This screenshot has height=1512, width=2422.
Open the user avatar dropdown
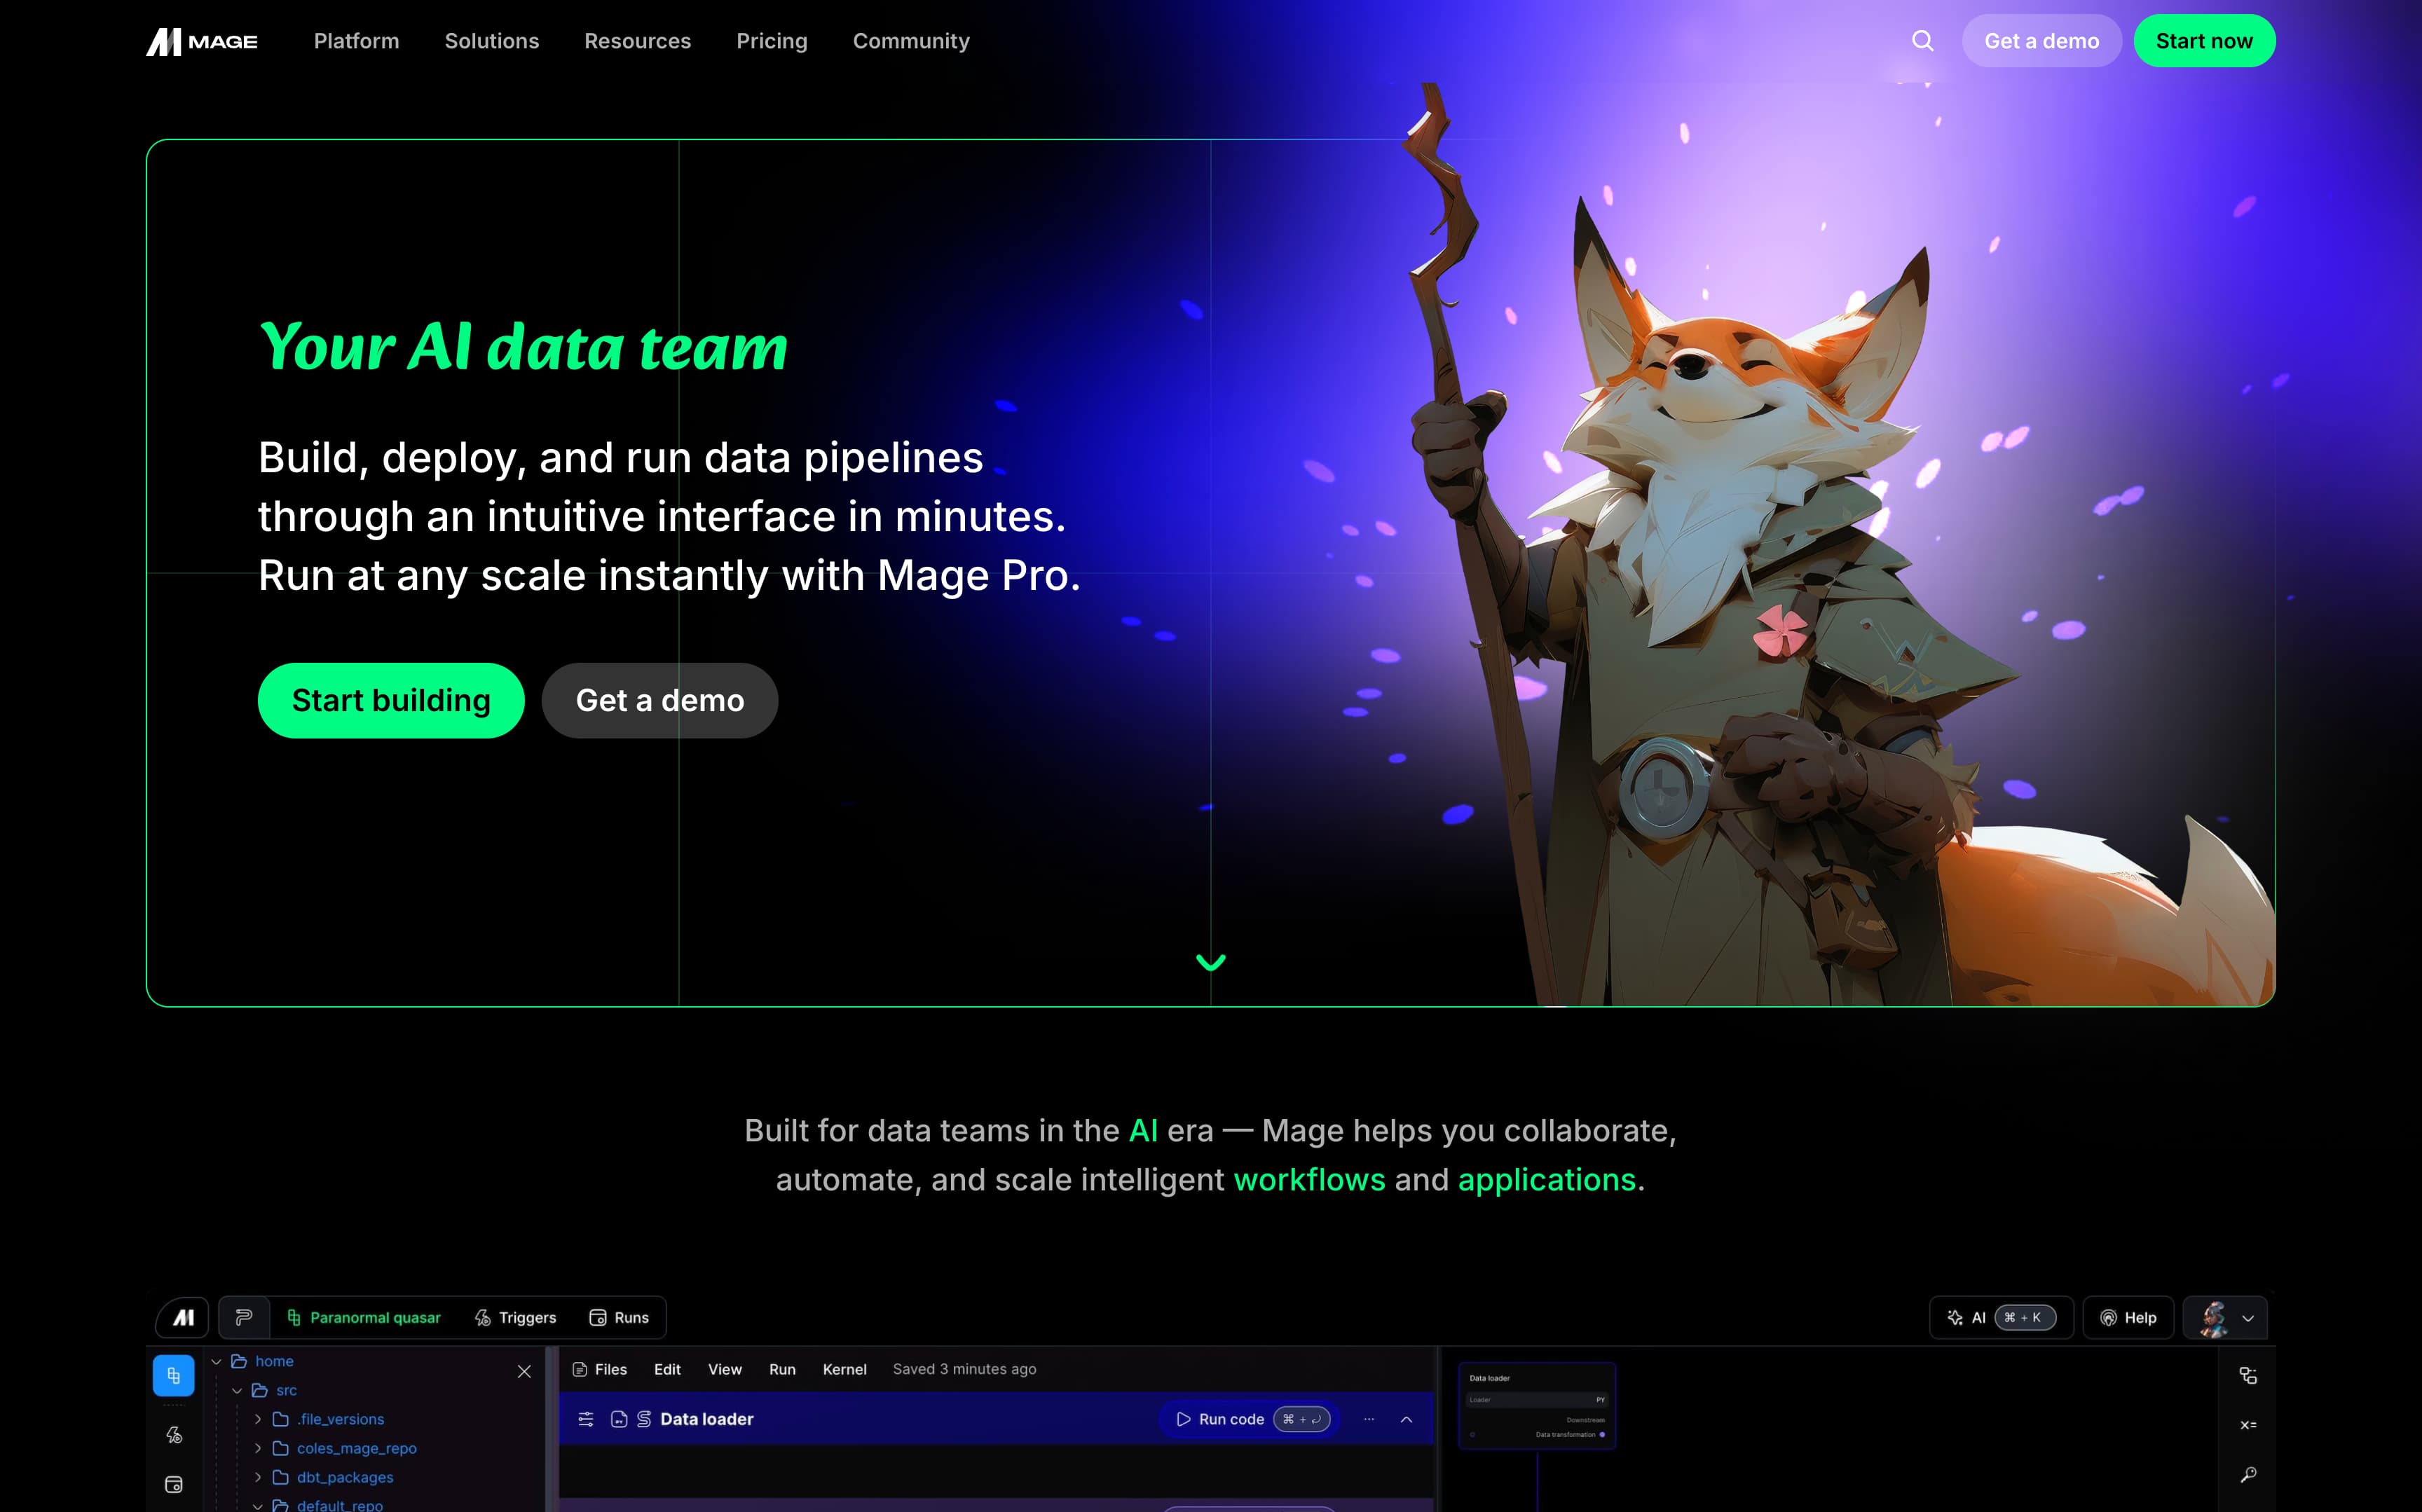tap(2225, 1318)
